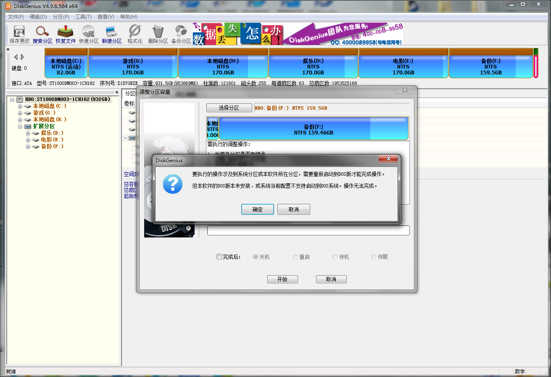Click the Delete Partition (删除分区) toolbar icon

click(158, 34)
